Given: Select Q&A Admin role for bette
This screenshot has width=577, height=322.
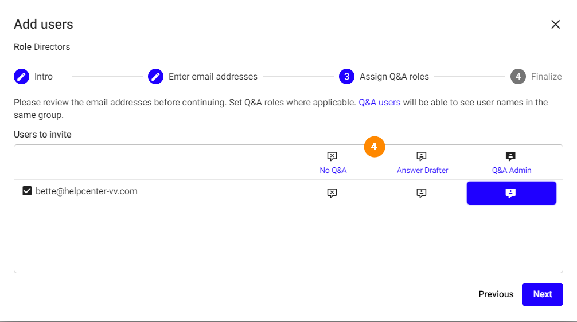Looking at the screenshot, I should [511, 193].
